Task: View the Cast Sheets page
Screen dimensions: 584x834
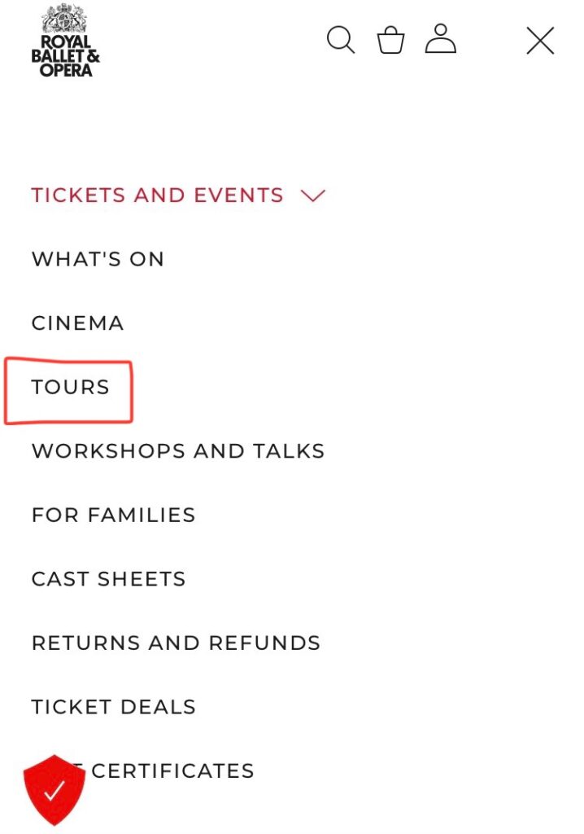Action: (109, 579)
